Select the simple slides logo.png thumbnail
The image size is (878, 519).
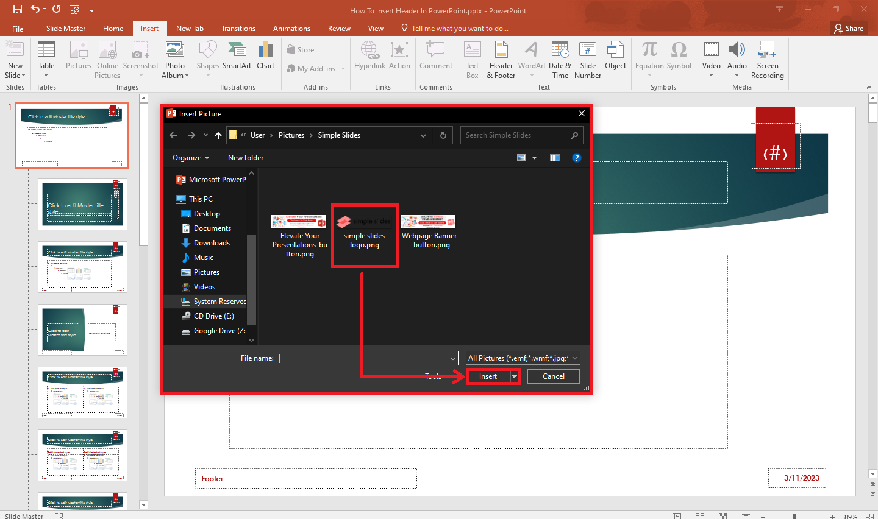click(x=364, y=235)
